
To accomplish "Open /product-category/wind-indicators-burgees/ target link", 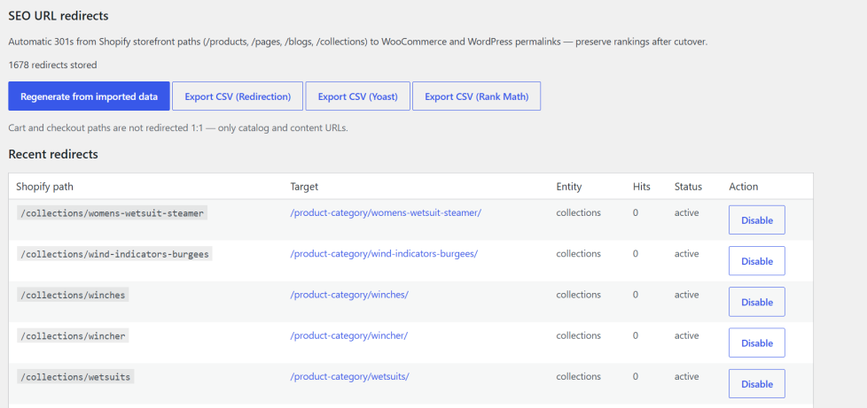I will pyautogui.click(x=384, y=253).
